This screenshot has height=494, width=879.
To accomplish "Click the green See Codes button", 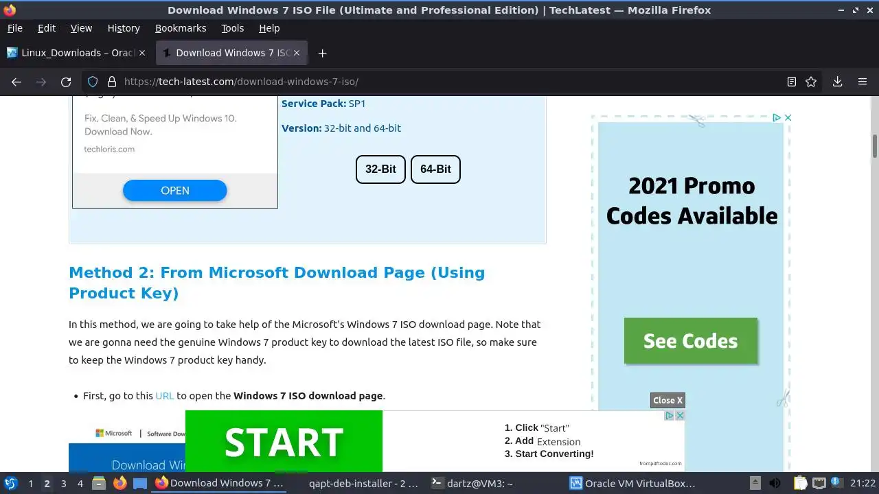I will 691,341.
